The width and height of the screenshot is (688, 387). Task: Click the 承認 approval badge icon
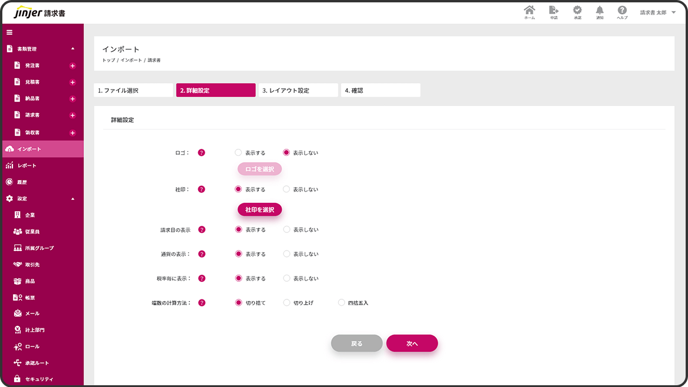tap(577, 11)
